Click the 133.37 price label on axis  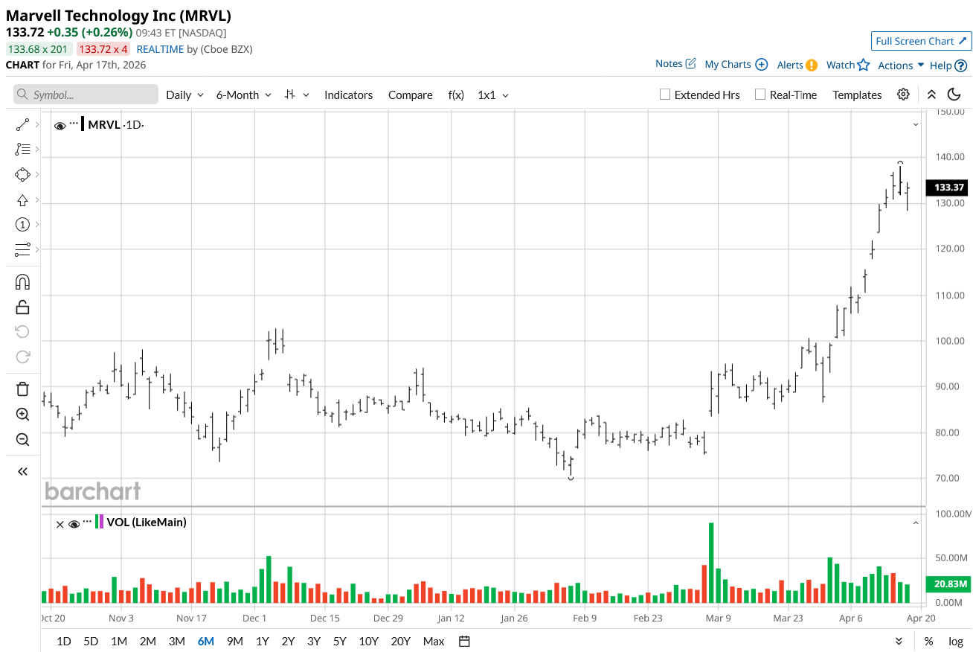(x=947, y=188)
